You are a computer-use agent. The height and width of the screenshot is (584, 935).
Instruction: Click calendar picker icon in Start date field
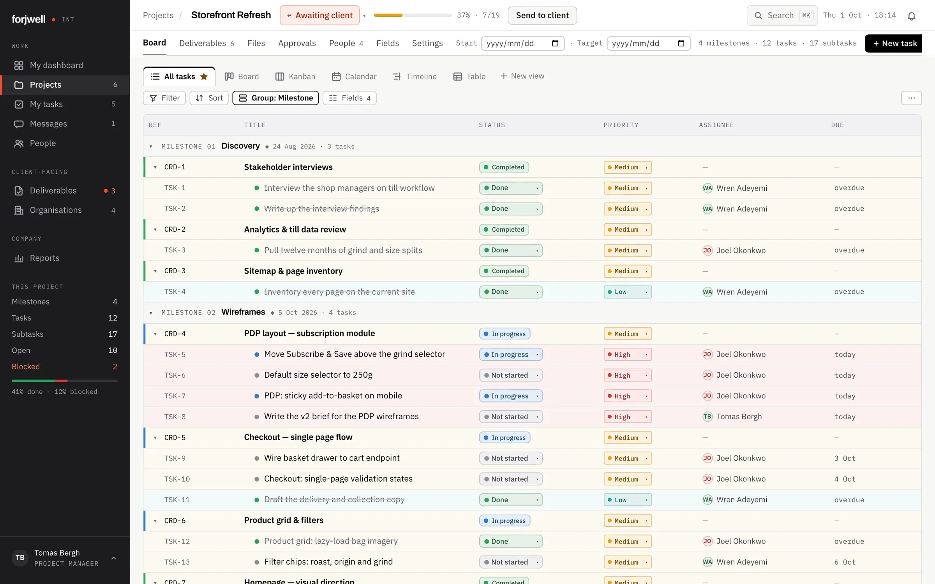[555, 43]
